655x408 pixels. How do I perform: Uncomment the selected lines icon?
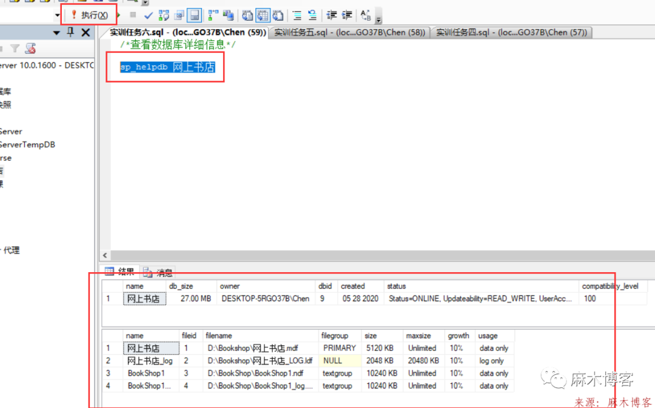pos(312,15)
